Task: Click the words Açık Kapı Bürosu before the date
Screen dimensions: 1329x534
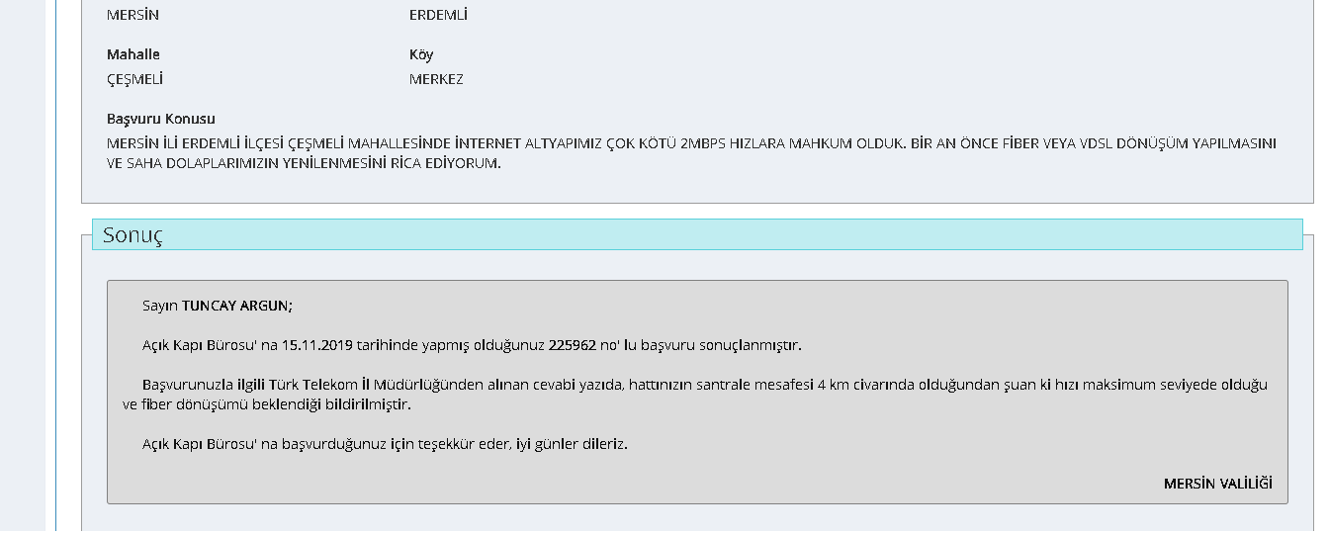Action: tap(197, 345)
